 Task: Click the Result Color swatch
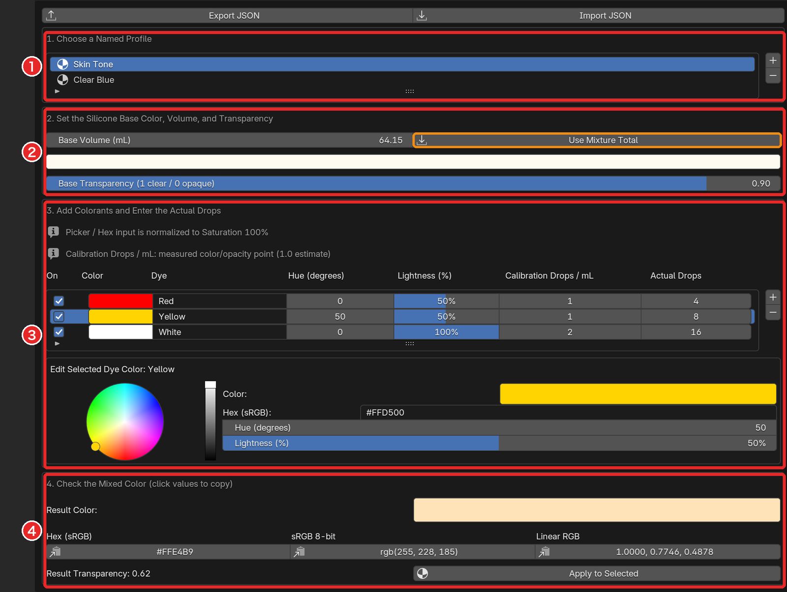click(597, 510)
